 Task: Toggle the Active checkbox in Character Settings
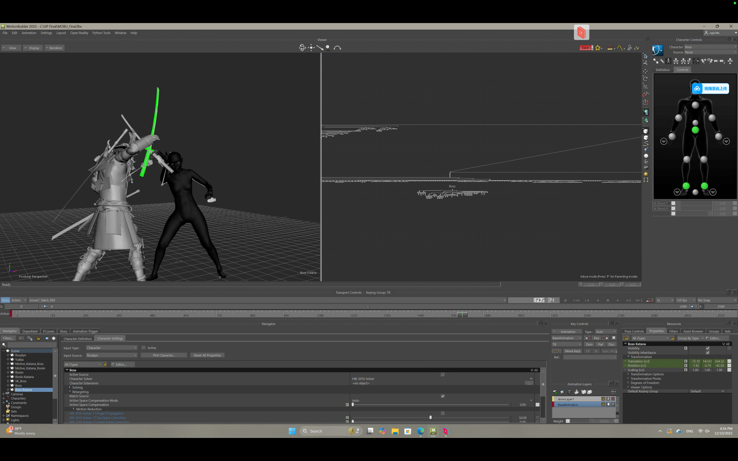[144, 348]
